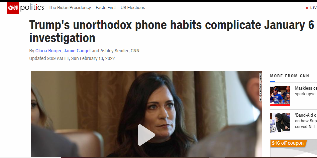Click the article updated date line
Screen dimensions: 317x158
pyautogui.click(x=72, y=58)
